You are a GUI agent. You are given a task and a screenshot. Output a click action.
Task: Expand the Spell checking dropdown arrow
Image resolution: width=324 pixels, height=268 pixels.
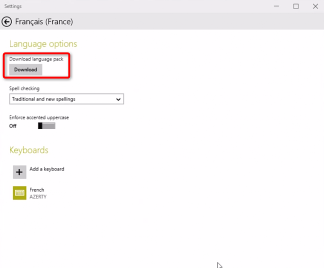(x=118, y=99)
